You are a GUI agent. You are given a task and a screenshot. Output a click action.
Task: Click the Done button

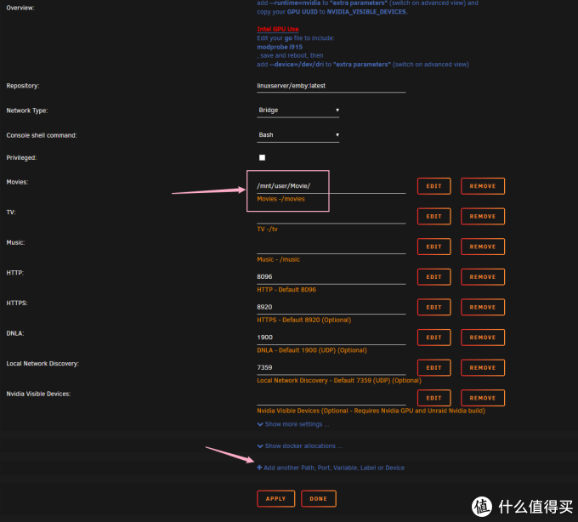[x=319, y=499]
